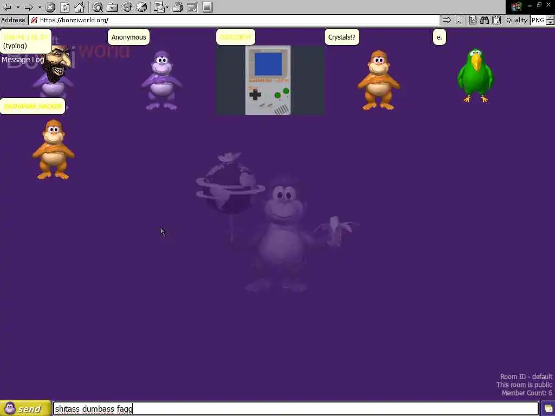
Task: Expand the Mail icon dropdown arrow
Action: coord(167,6)
